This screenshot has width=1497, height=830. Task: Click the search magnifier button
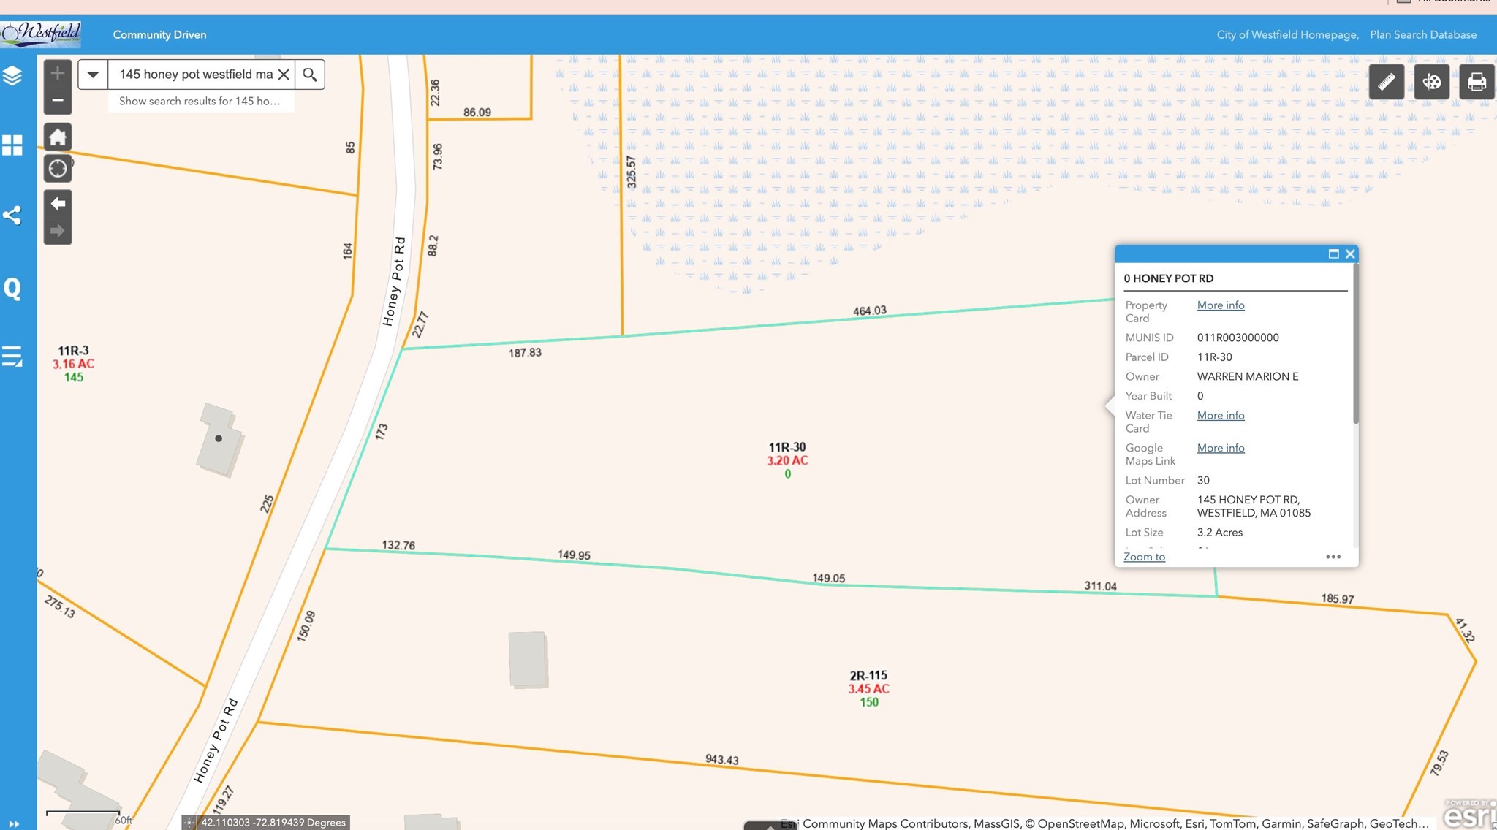[310, 75]
